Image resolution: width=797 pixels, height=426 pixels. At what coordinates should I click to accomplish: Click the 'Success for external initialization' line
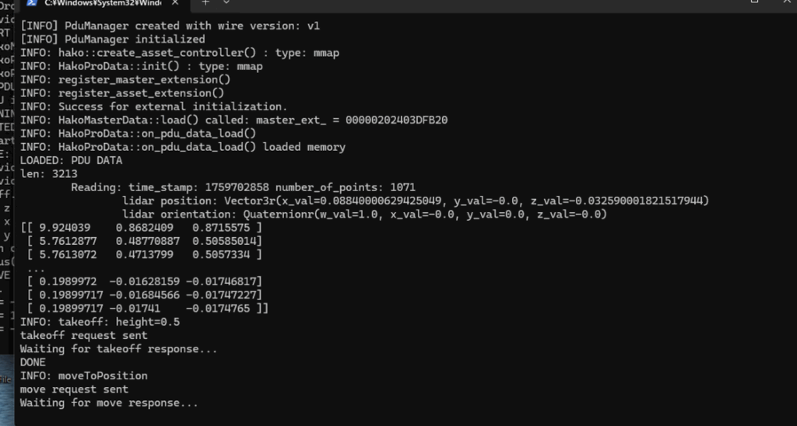(153, 106)
